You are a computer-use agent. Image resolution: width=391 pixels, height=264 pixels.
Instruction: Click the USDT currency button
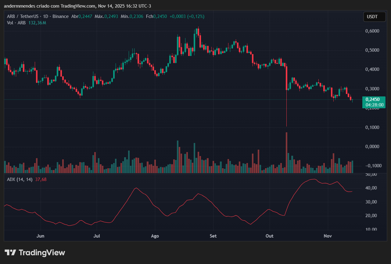(x=374, y=17)
